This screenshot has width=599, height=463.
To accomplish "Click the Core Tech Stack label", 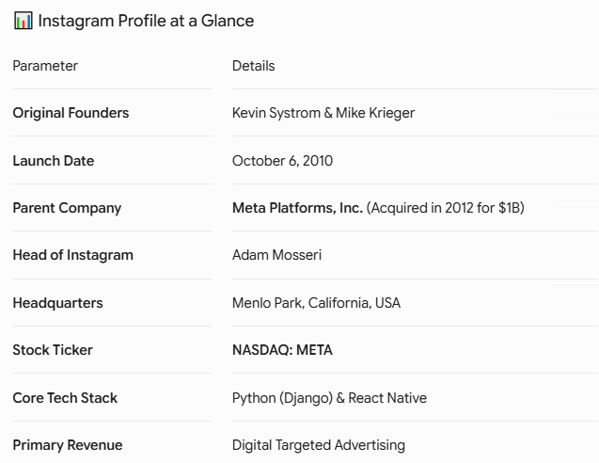I will click(65, 398).
